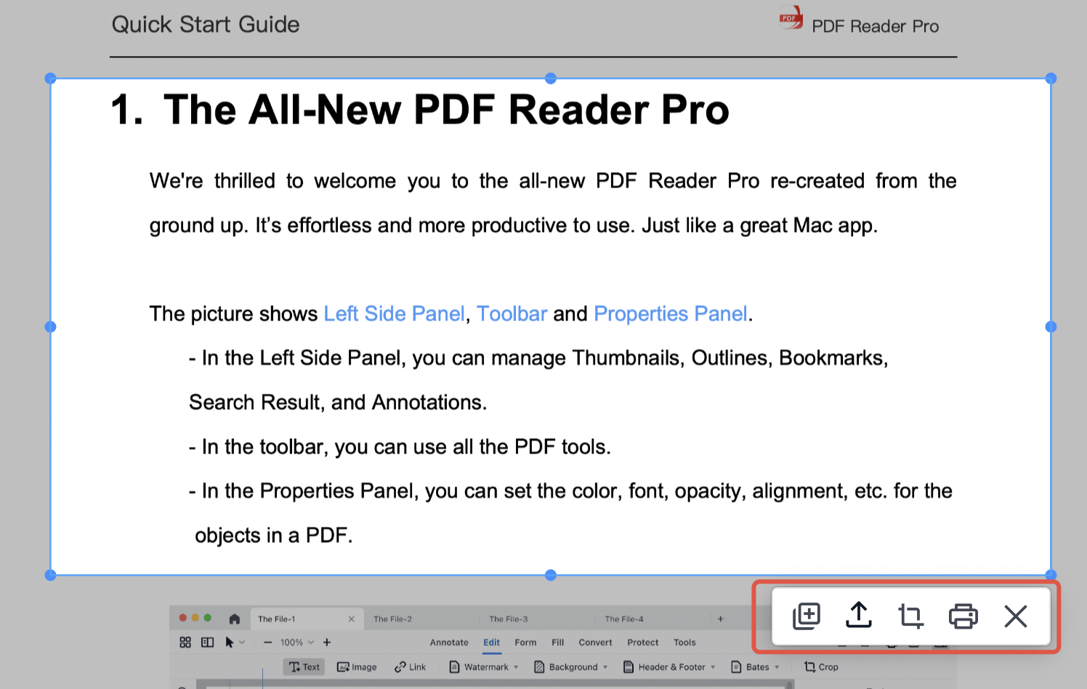Image resolution: width=1087 pixels, height=689 pixels.
Task: Go to the Home icon beside file tabs
Action: pos(234,619)
